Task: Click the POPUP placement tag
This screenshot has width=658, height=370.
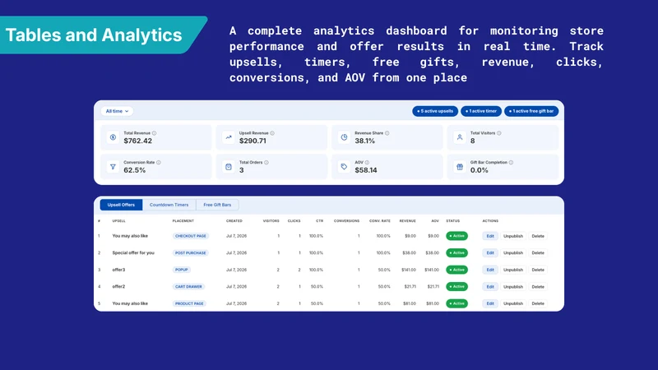Action: (x=182, y=270)
